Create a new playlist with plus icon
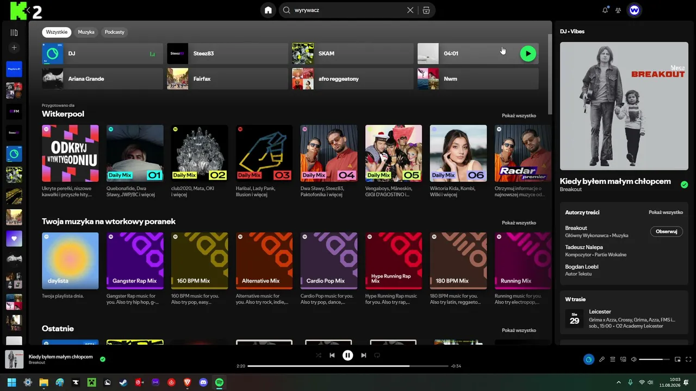696x391 pixels. click(x=14, y=48)
